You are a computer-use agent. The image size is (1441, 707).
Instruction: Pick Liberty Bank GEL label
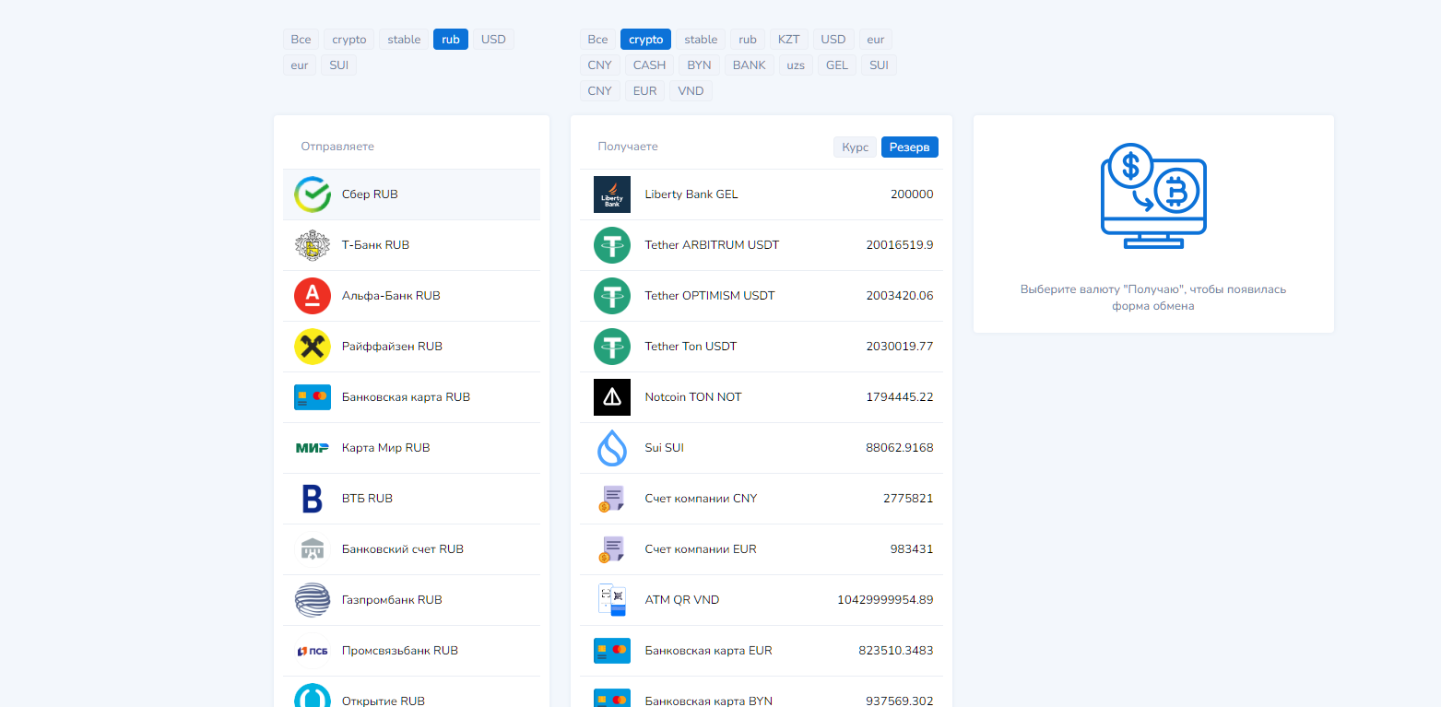pos(691,194)
